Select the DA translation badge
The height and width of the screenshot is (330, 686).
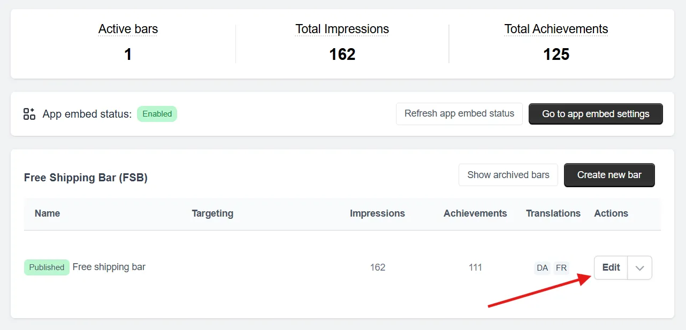tap(543, 267)
